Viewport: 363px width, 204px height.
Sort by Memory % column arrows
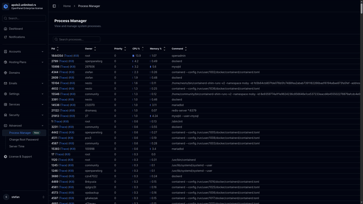(165, 49)
